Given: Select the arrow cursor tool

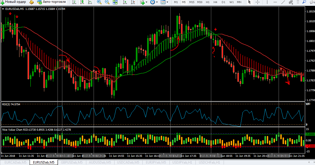Looking at the screenshot, I should (250, 2).
